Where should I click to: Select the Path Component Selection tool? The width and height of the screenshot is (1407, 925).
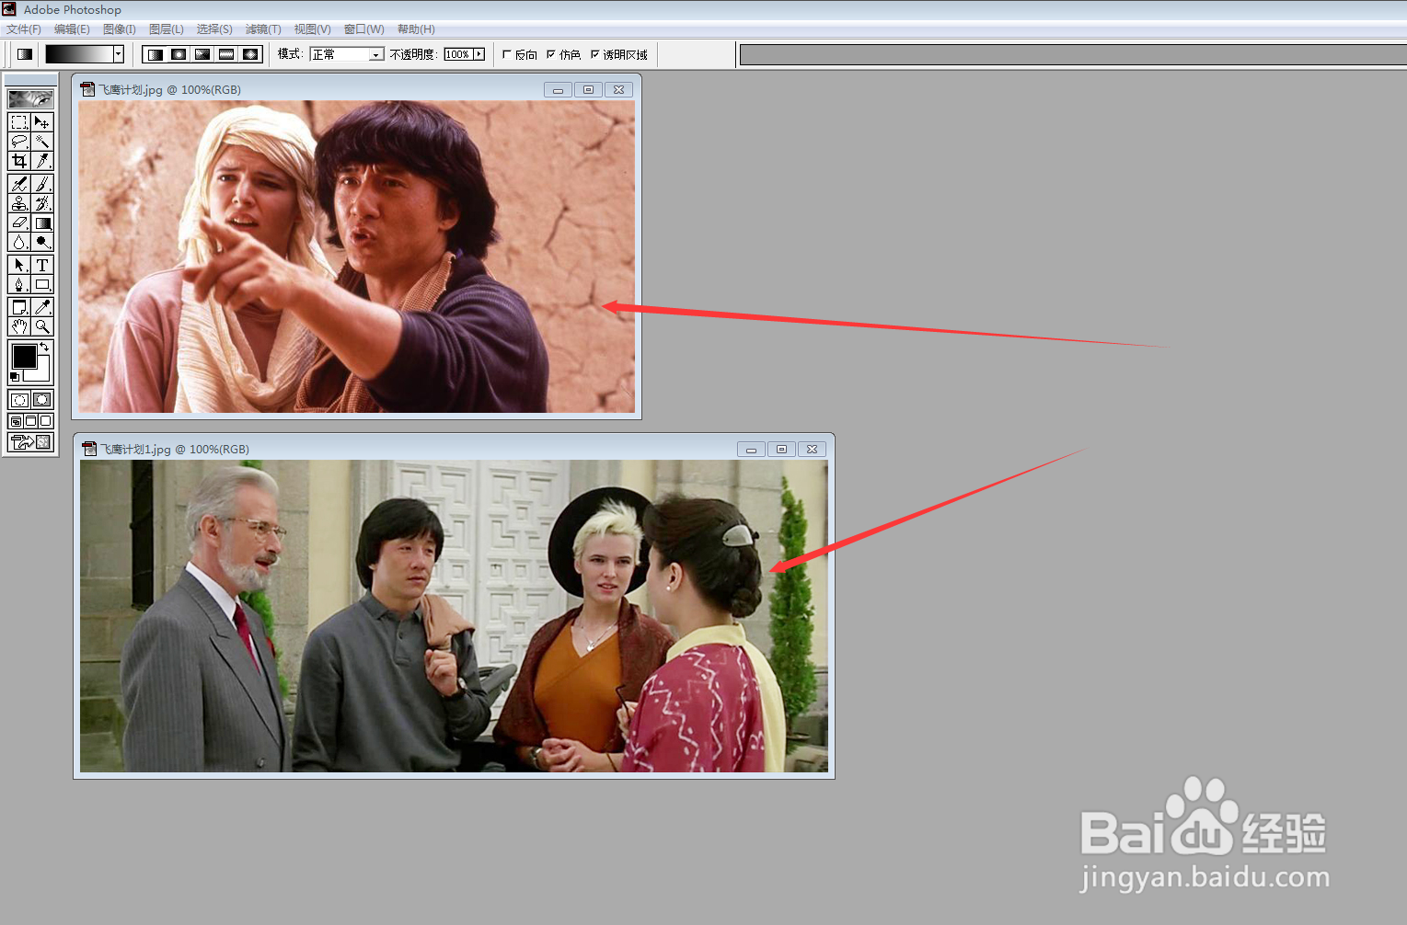[19, 265]
